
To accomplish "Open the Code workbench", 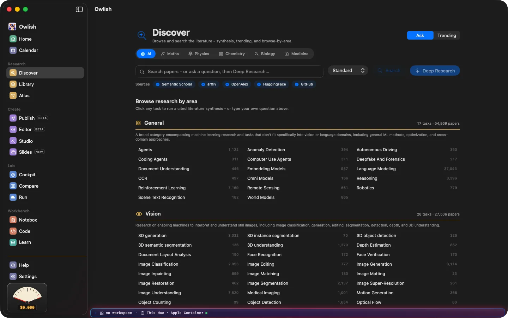I will pyautogui.click(x=45, y=231).
